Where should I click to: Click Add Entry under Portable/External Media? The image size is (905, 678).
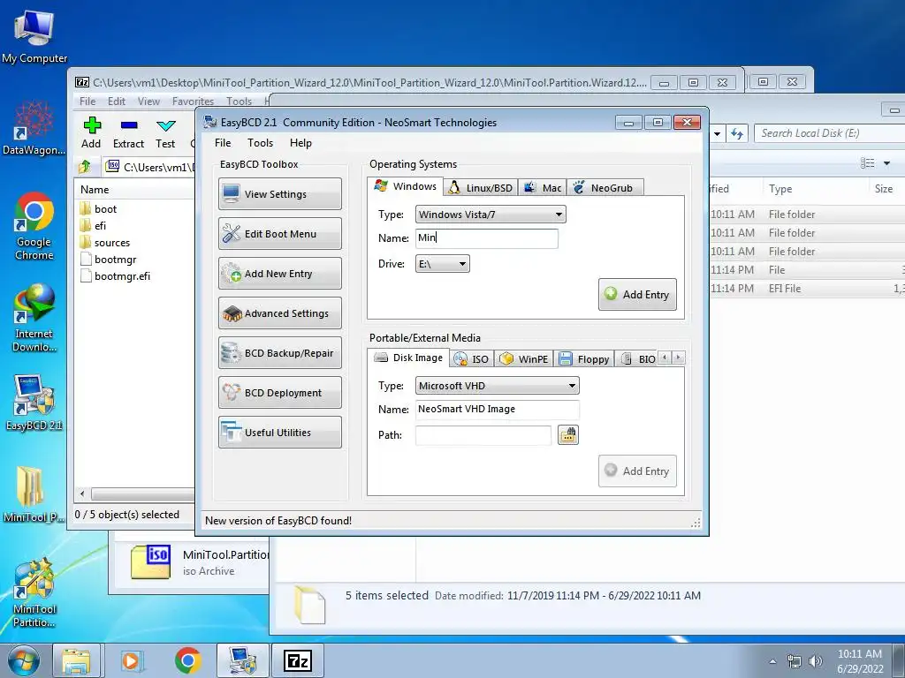point(637,471)
